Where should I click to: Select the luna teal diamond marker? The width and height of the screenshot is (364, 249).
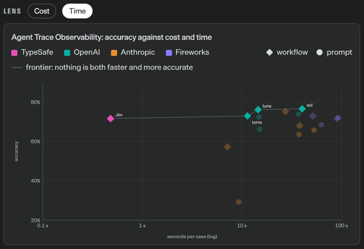point(258,109)
